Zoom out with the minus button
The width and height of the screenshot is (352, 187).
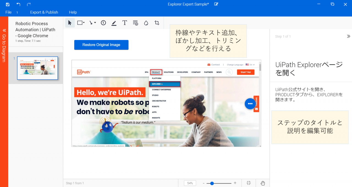(204, 183)
